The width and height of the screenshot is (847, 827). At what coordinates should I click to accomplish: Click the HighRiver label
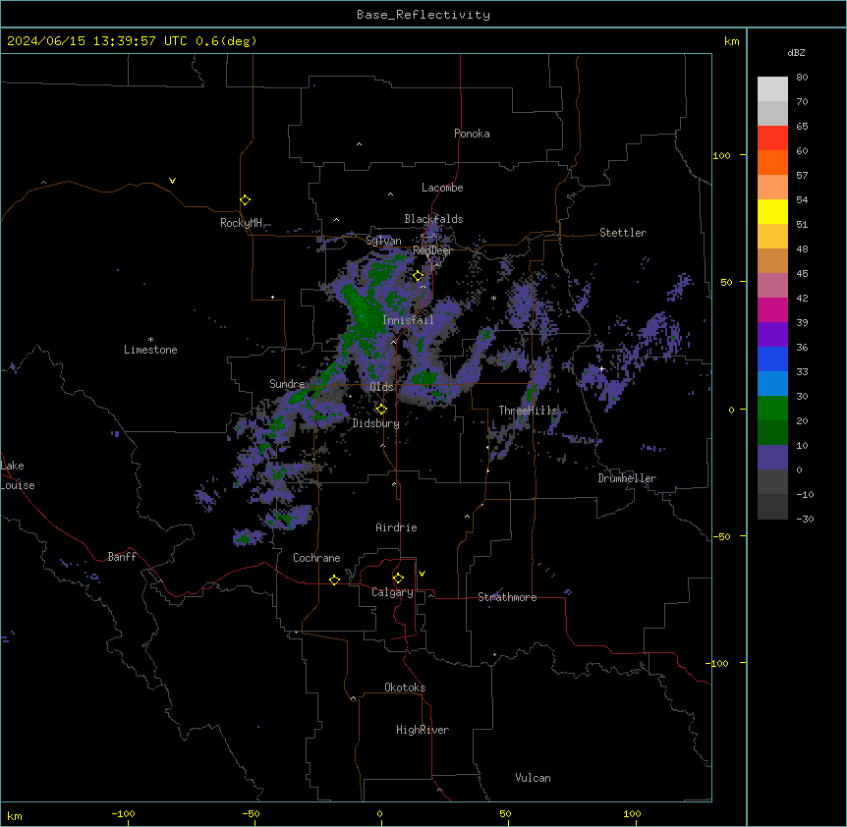tap(423, 730)
